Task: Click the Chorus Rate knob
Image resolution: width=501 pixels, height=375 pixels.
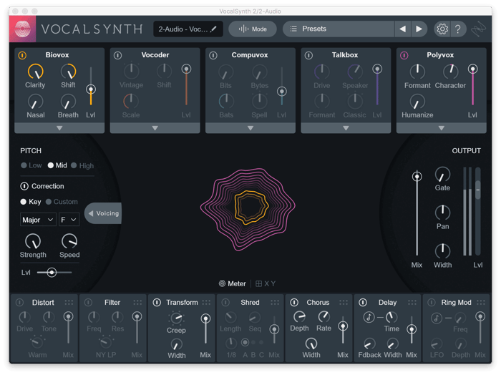Action: (324, 317)
